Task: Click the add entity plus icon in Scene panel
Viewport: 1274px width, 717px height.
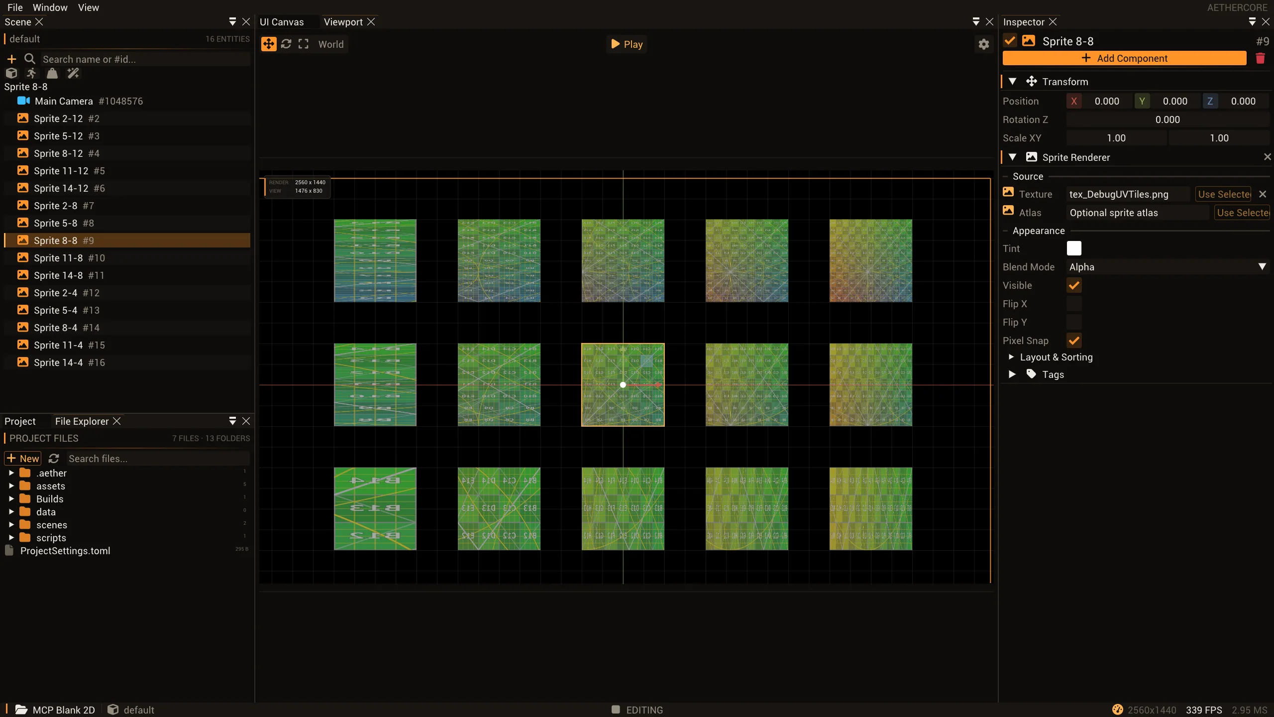Action: point(11,59)
